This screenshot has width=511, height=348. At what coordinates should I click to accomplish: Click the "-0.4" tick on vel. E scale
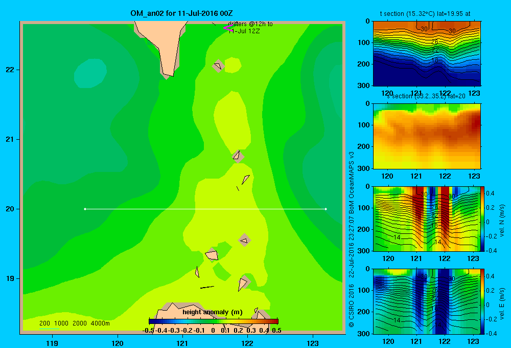tap(491, 333)
